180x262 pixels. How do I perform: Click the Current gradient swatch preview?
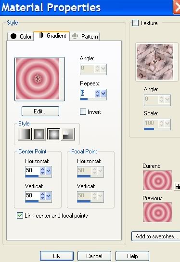coord(157,180)
